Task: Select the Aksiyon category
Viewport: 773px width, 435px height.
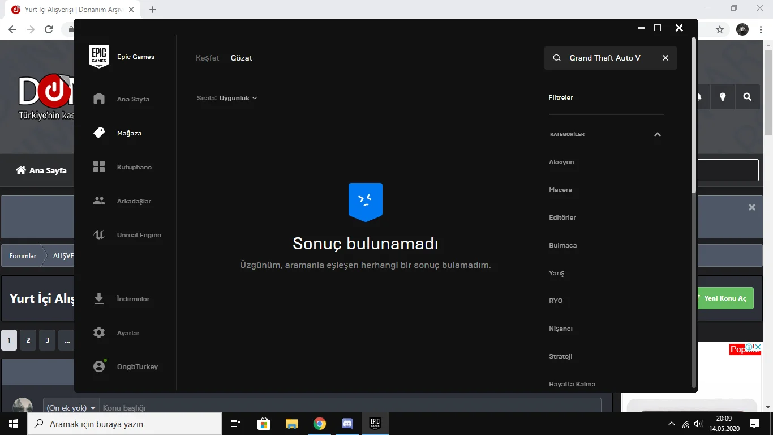Action: click(561, 162)
